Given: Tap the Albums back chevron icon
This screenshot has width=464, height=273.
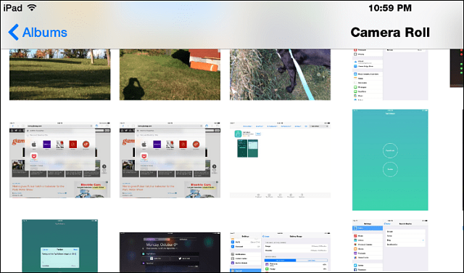Looking at the screenshot, I should tap(14, 32).
